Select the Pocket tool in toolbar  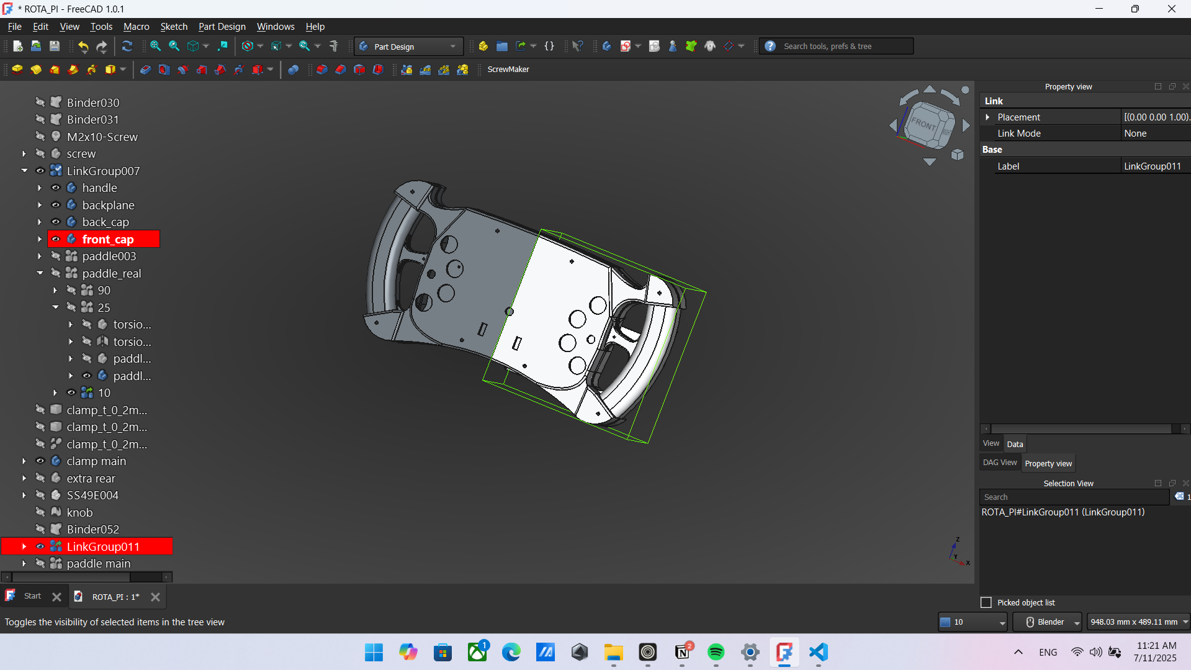(145, 70)
